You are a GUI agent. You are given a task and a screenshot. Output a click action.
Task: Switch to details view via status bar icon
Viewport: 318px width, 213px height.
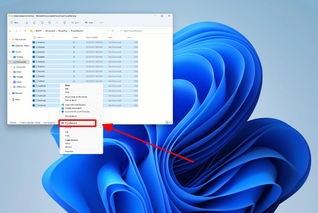[167, 122]
